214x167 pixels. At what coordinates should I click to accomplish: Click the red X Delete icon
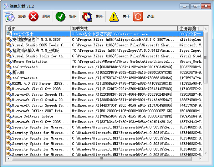(x=34, y=16)
